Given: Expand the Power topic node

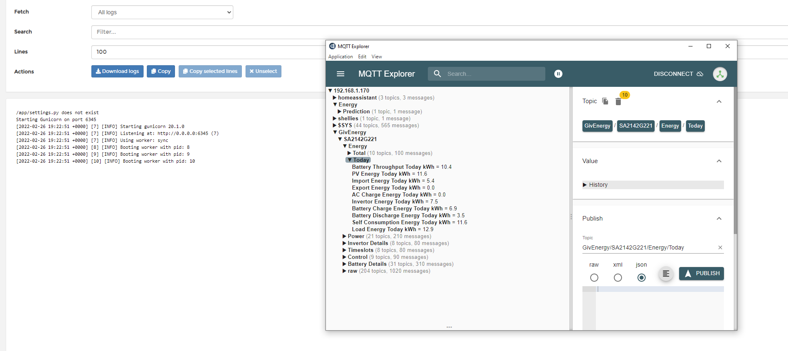Looking at the screenshot, I should pyautogui.click(x=345, y=236).
